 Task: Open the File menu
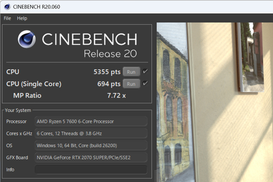pos(7,18)
